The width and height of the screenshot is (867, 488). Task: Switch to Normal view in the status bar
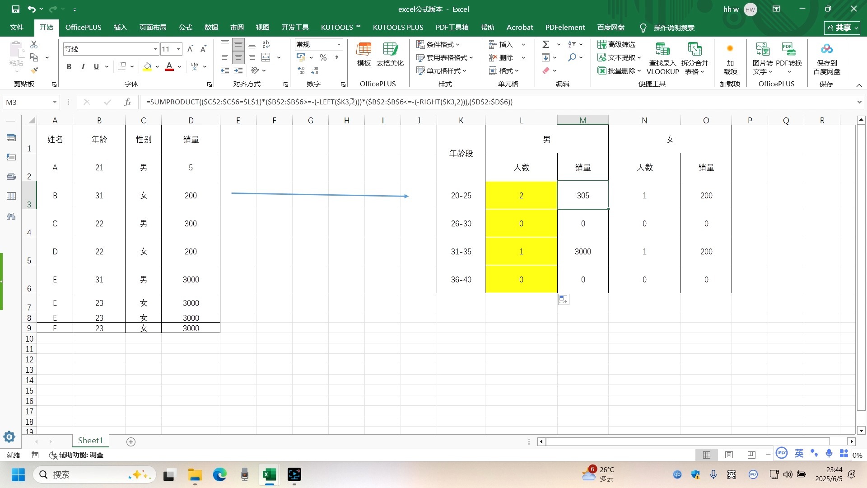click(x=707, y=455)
